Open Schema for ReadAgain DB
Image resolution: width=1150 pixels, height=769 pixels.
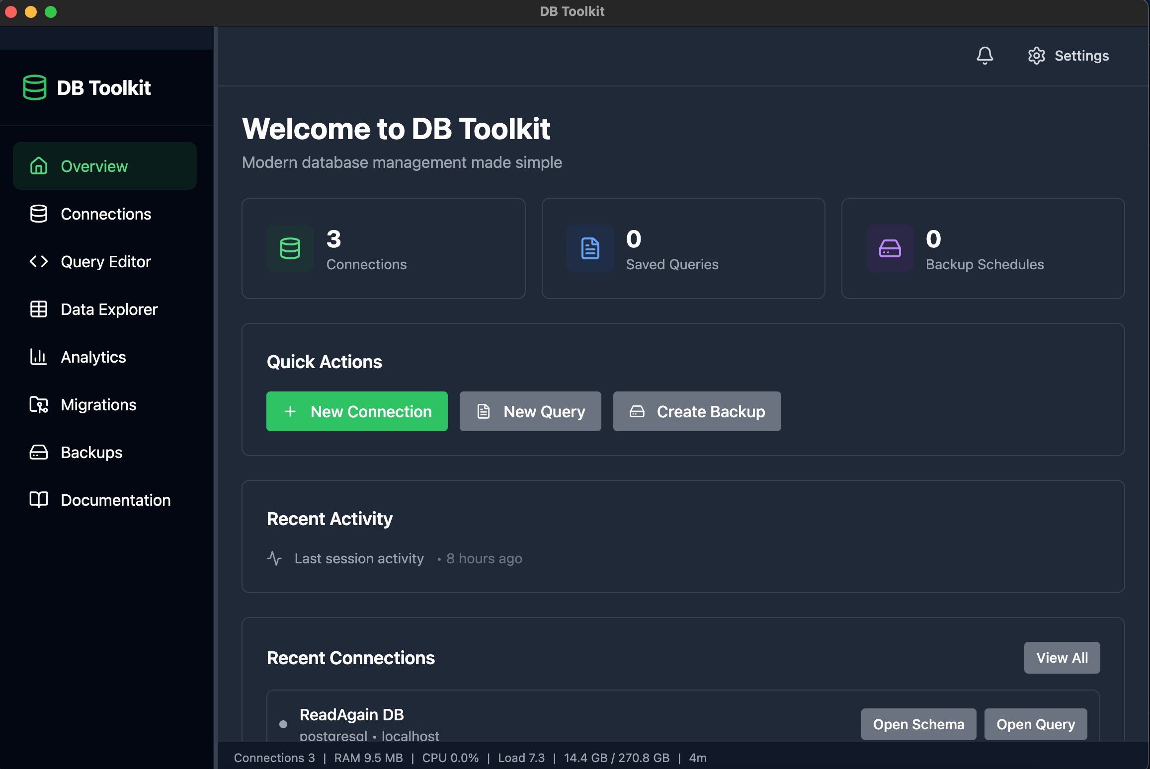click(918, 724)
